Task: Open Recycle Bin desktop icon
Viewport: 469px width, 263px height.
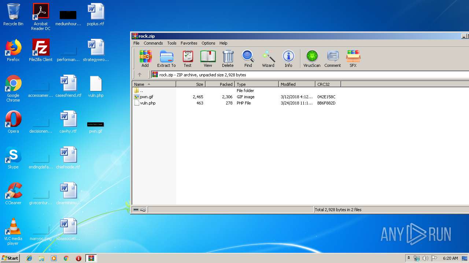Action: click(x=13, y=15)
